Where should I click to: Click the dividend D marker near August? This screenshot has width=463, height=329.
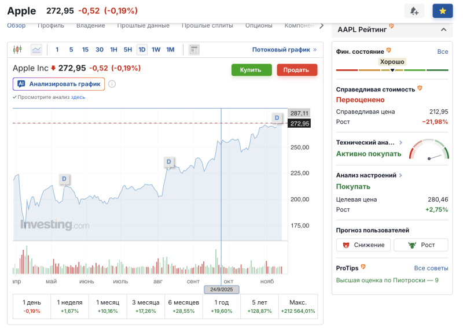(x=168, y=161)
